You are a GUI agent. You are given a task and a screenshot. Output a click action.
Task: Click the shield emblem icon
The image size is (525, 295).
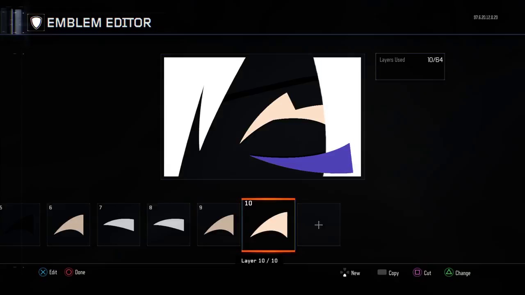pos(36,23)
